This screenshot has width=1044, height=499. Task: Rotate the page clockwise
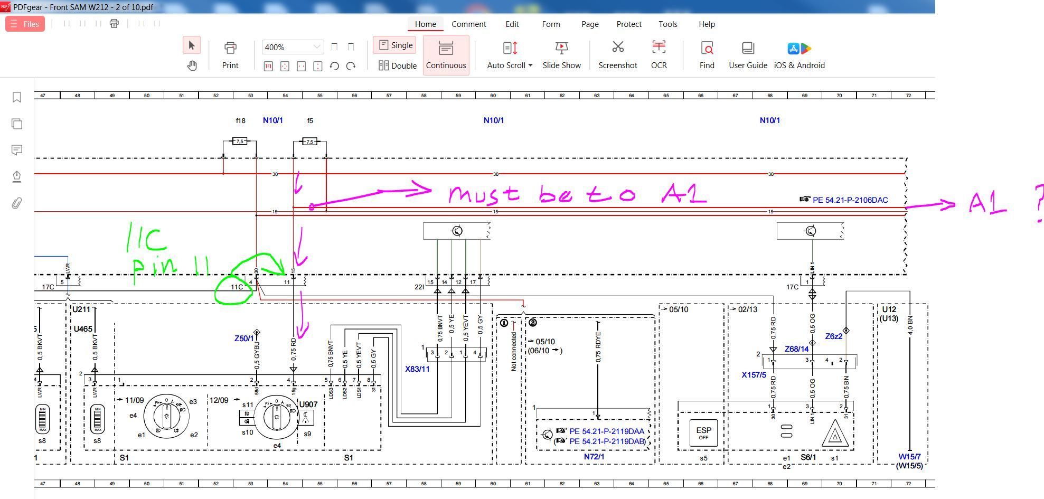tap(351, 66)
